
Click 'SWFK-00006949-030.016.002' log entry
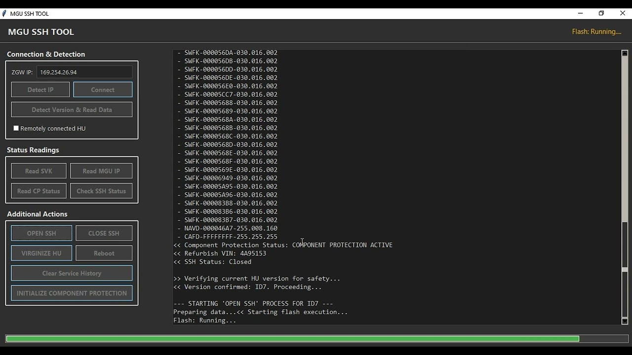(x=228, y=178)
